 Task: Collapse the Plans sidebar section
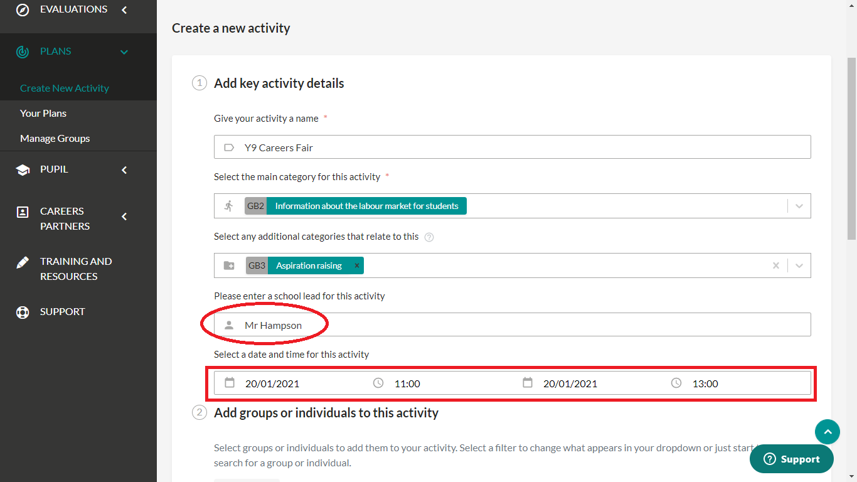pos(124,51)
